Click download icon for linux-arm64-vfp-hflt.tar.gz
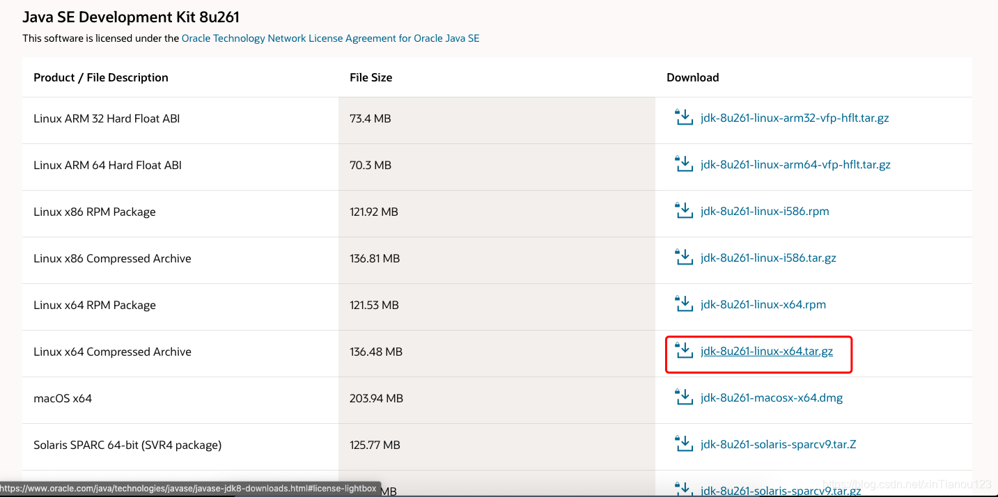This screenshot has width=998, height=497. coord(684,164)
